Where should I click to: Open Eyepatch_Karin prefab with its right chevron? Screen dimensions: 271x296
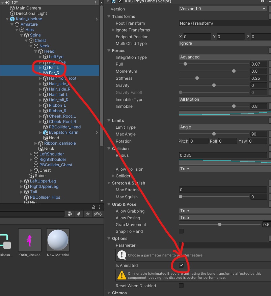(x=97, y=132)
